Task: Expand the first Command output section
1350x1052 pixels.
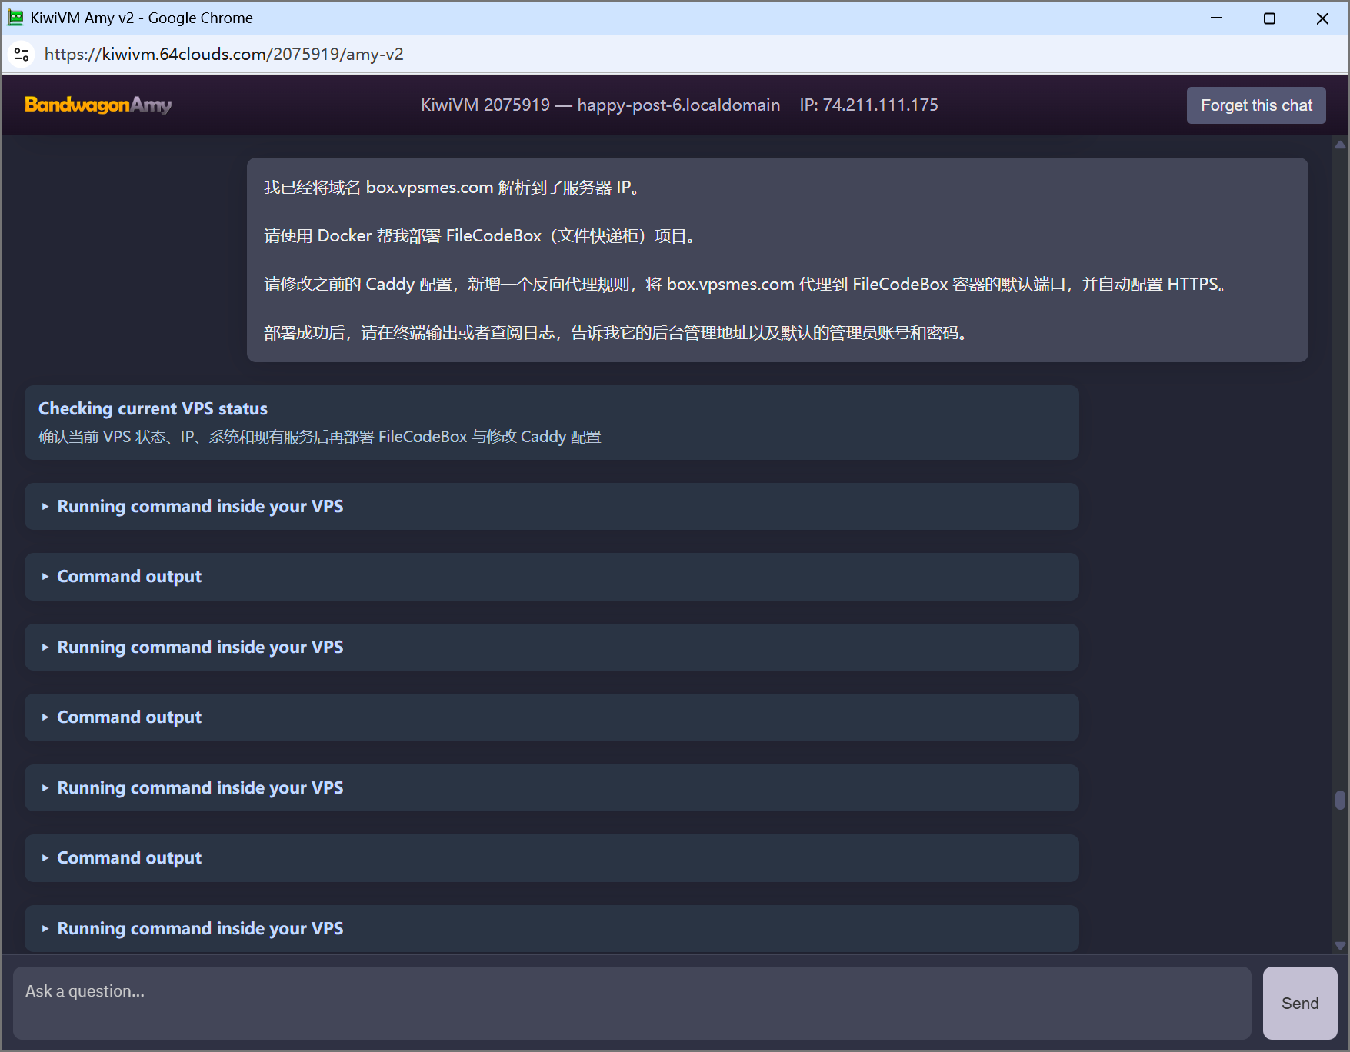Action: click(552, 577)
